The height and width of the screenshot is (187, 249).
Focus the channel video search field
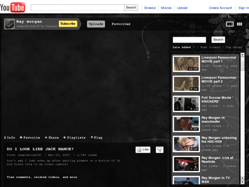pyautogui.click(x=189, y=40)
